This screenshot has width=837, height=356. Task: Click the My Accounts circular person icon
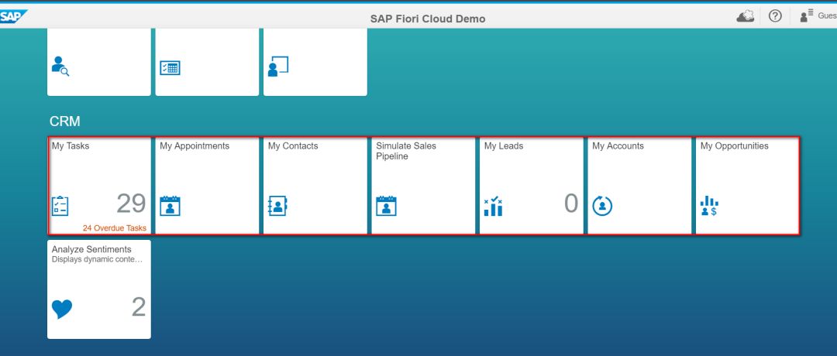pyautogui.click(x=602, y=206)
